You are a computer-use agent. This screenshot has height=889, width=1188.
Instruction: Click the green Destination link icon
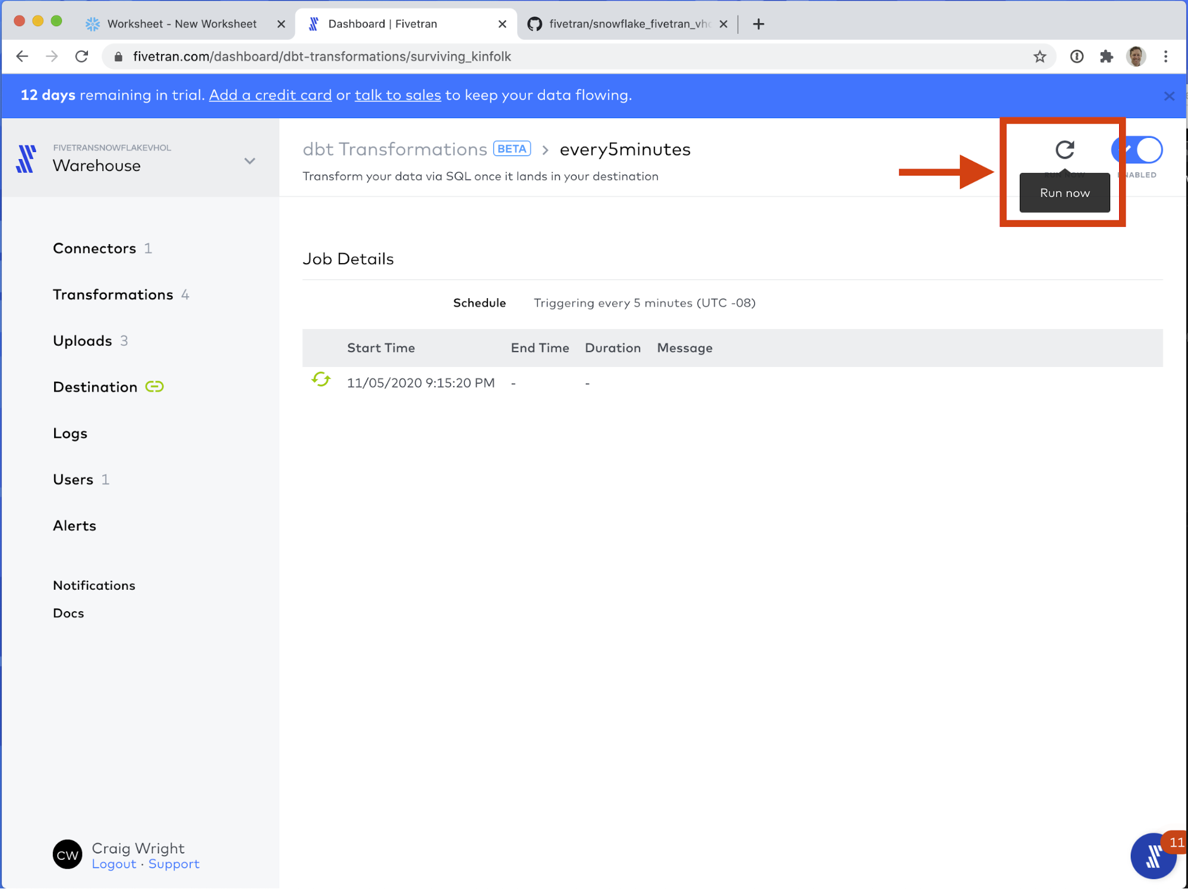coord(155,387)
